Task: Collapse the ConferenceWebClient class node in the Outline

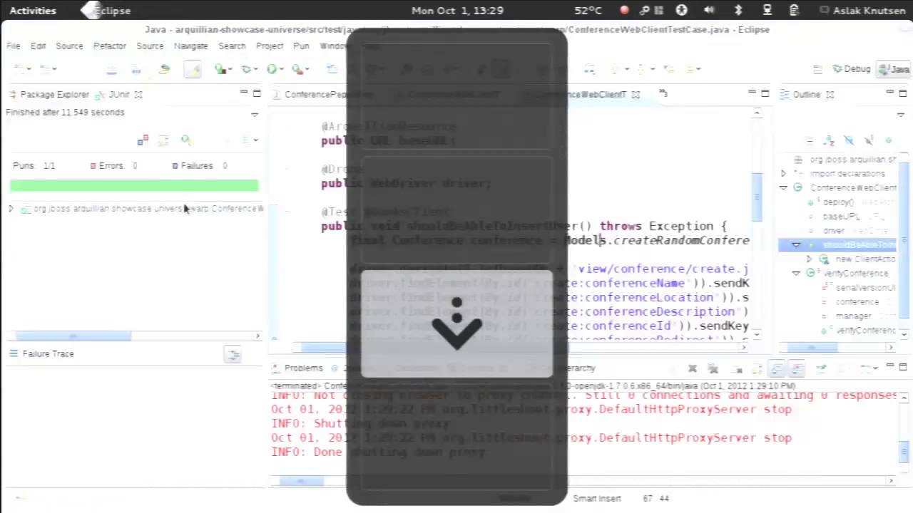Action: tap(783, 188)
